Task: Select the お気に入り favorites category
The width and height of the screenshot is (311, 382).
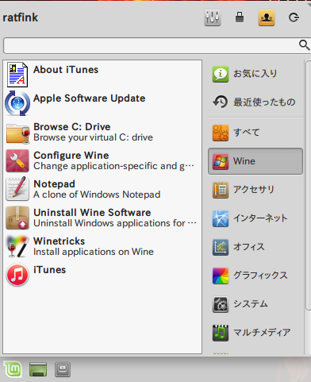Action: (x=255, y=74)
